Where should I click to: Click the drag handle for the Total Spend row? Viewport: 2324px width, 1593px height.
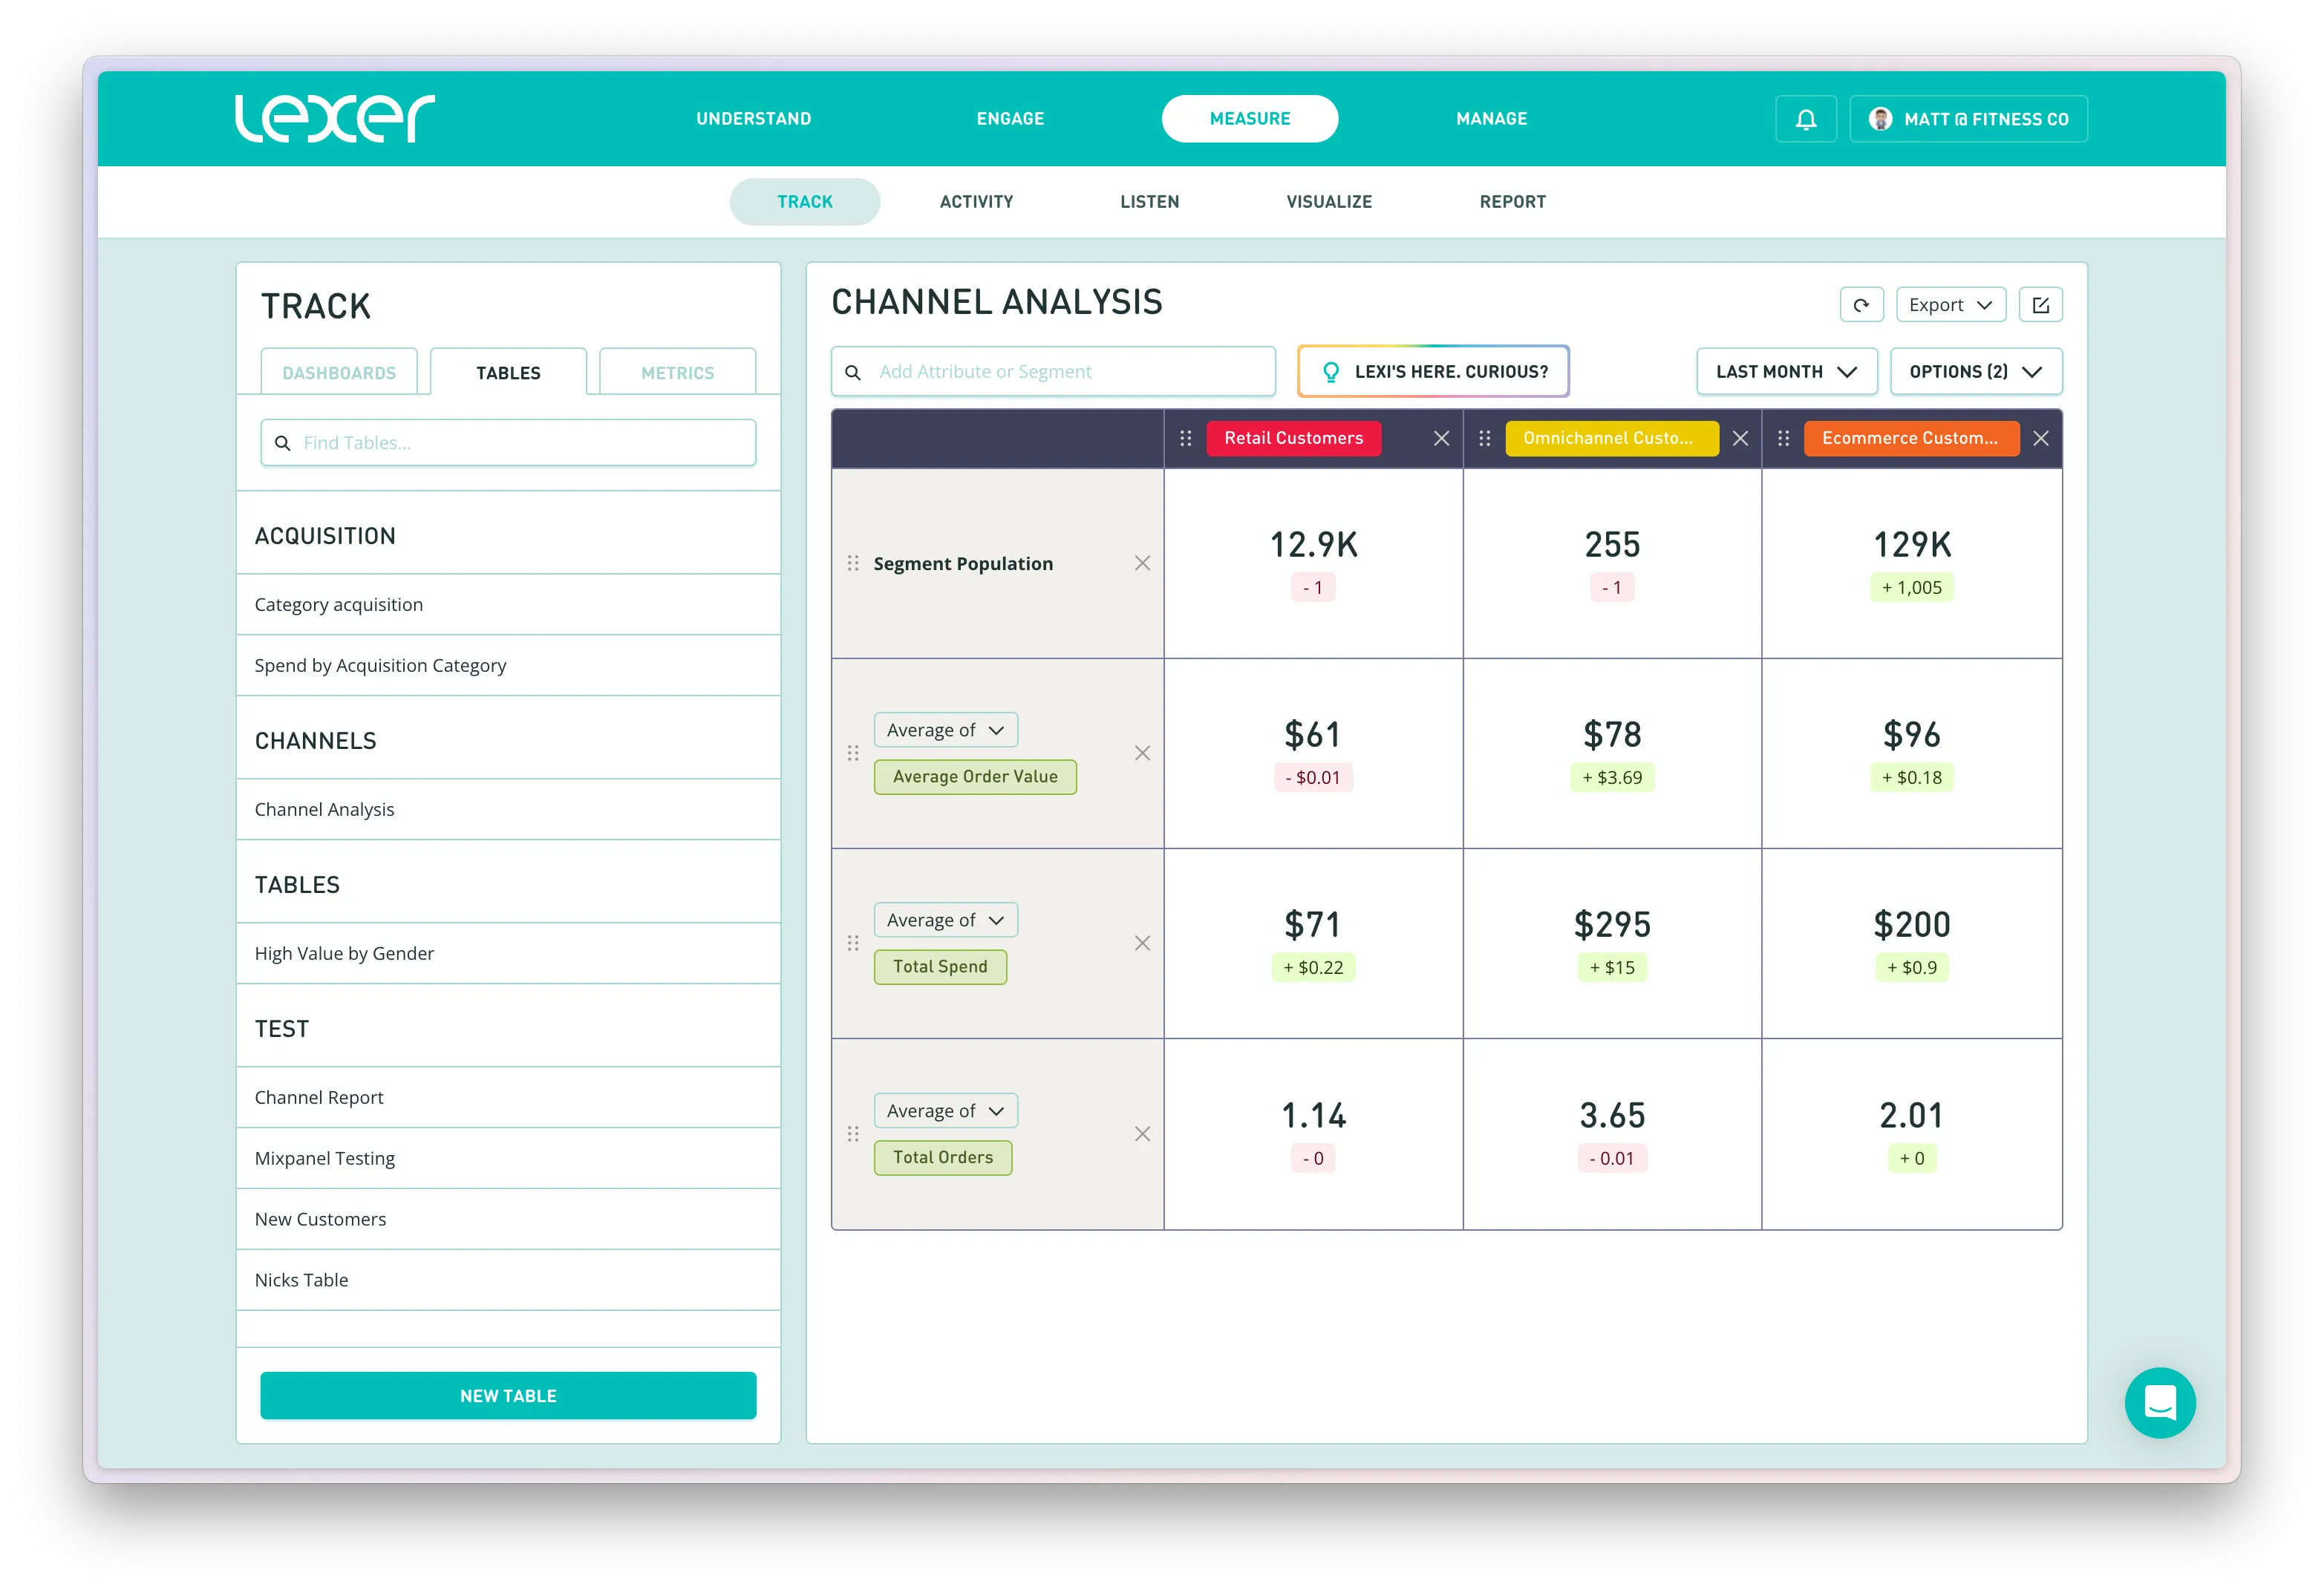pyautogui.click(x=853, y=943)
